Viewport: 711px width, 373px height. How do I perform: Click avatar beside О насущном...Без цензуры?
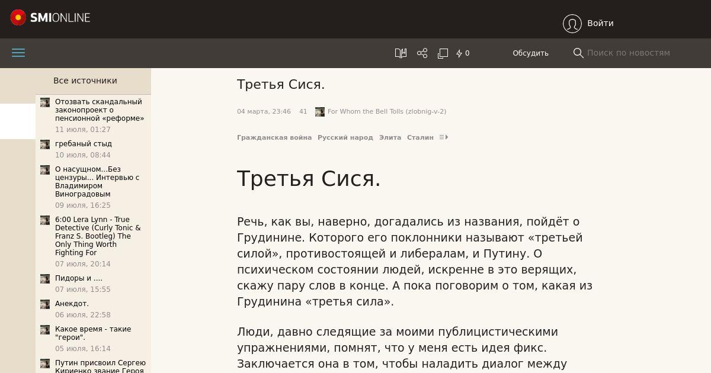coord(45,170)
